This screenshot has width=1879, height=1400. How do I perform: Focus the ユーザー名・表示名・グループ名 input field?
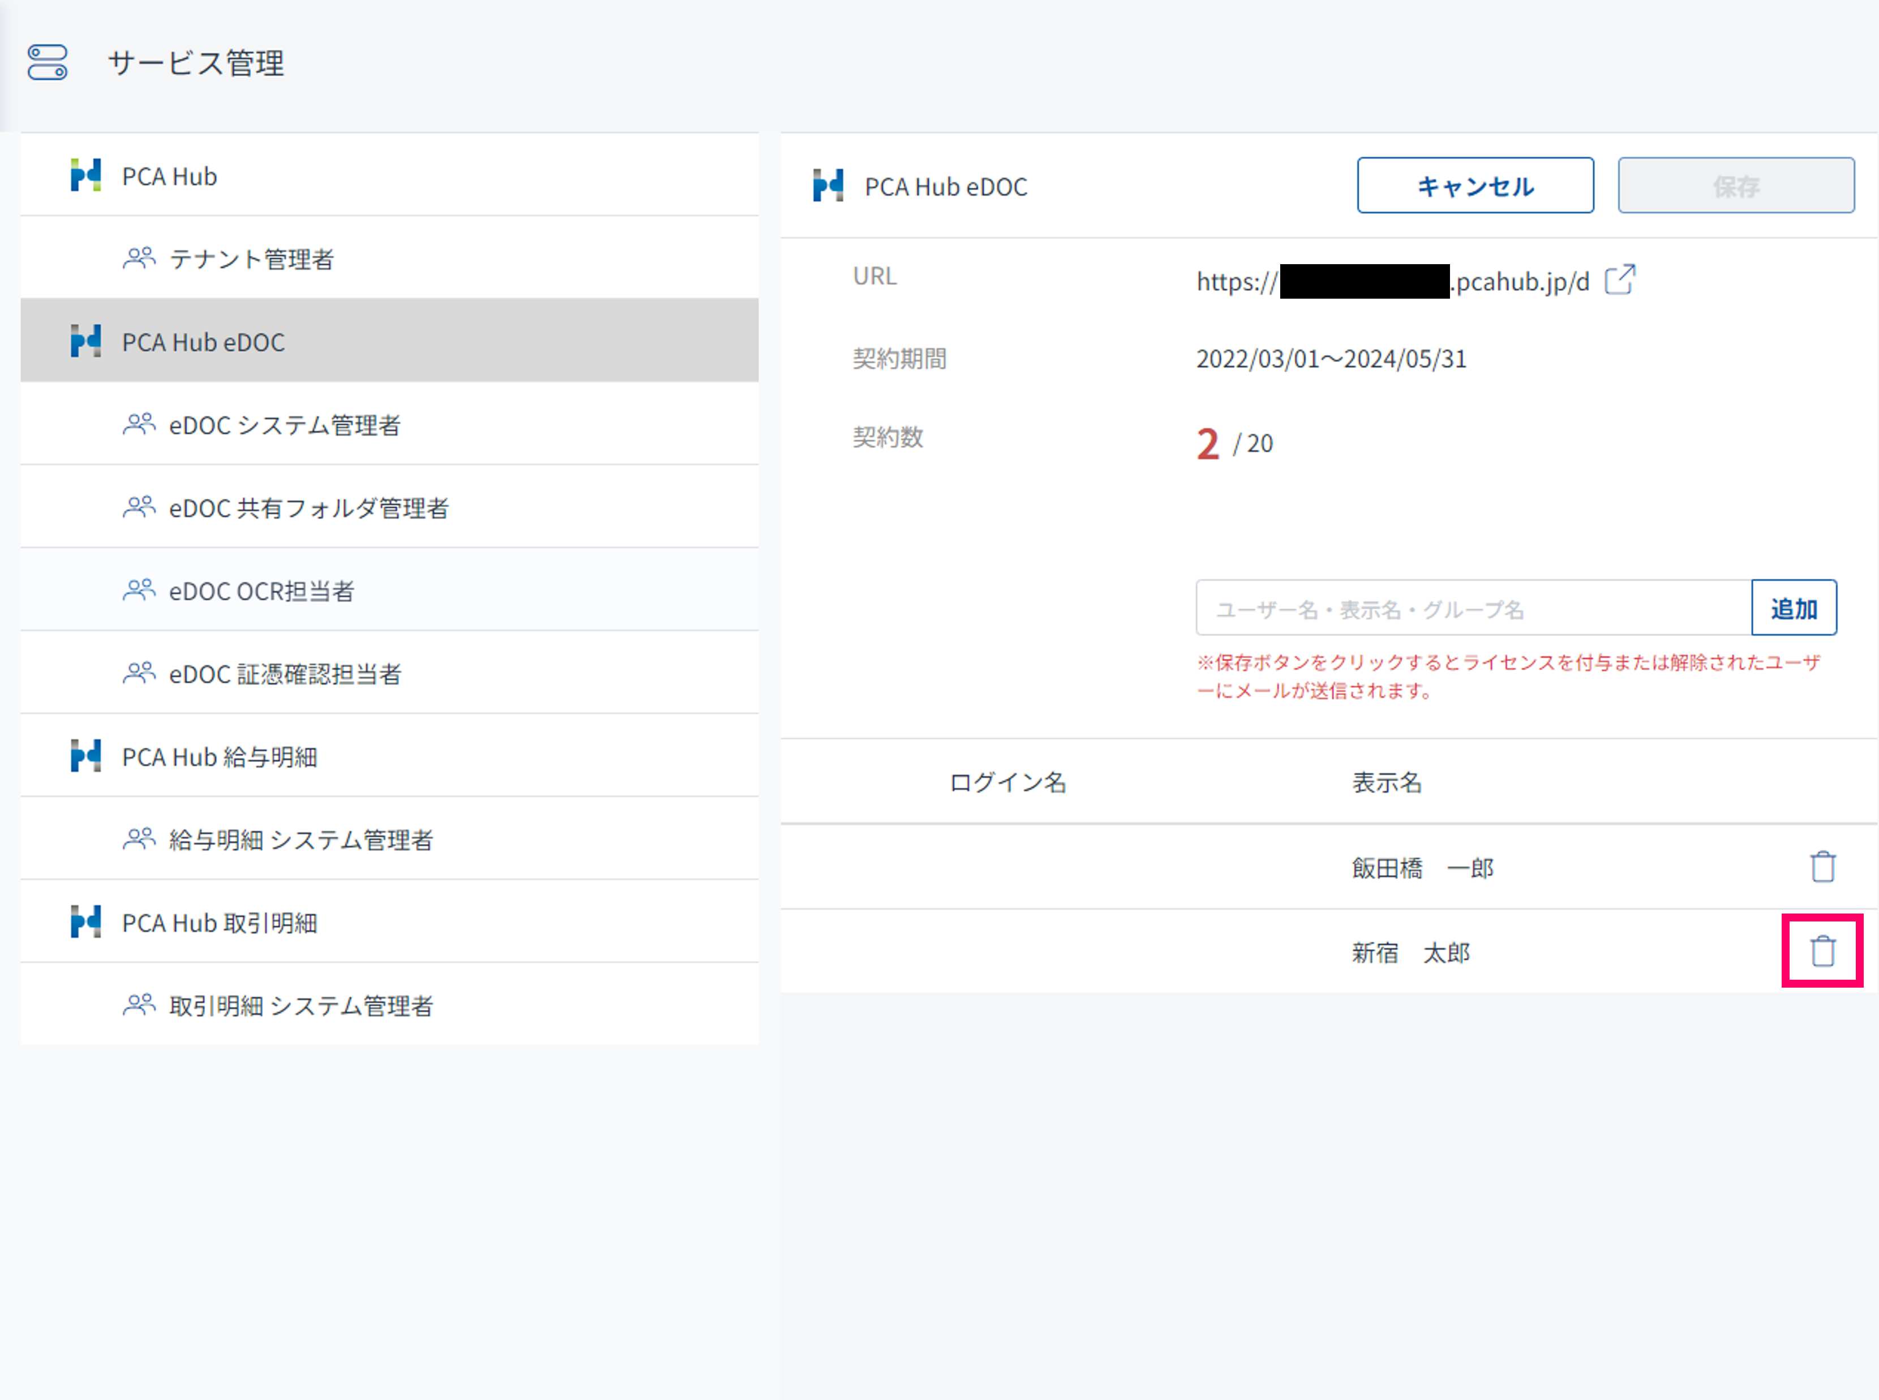[x=1473, y=609]
